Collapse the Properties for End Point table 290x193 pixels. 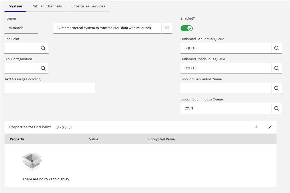[270, 127]
